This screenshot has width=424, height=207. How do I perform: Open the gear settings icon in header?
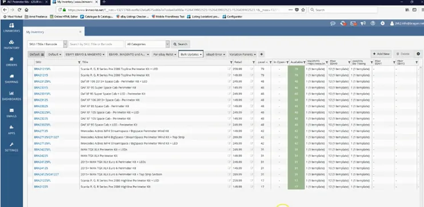382,23
